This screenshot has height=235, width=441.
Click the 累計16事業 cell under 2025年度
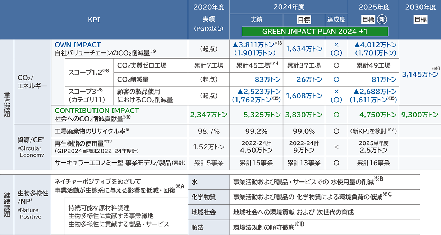[x=373, y=163]
